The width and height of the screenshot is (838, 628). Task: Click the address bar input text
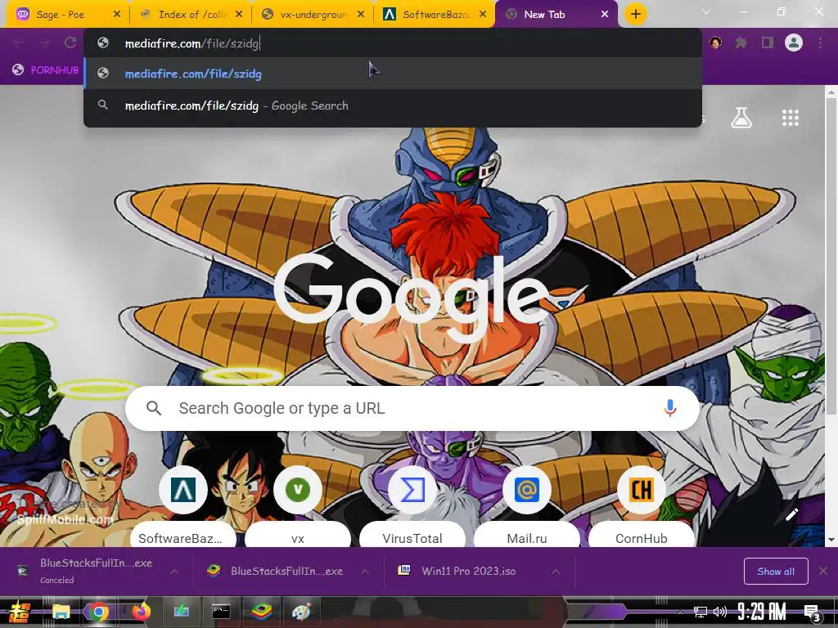pyautogui.click(x=191, y=43)
